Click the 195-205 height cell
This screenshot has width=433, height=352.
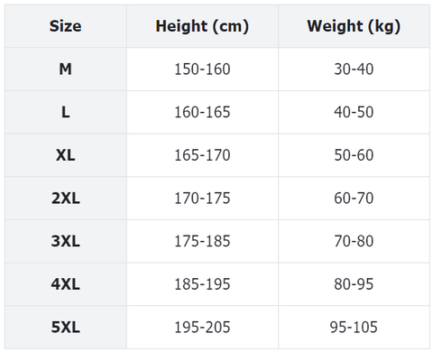tap(202, 328)
